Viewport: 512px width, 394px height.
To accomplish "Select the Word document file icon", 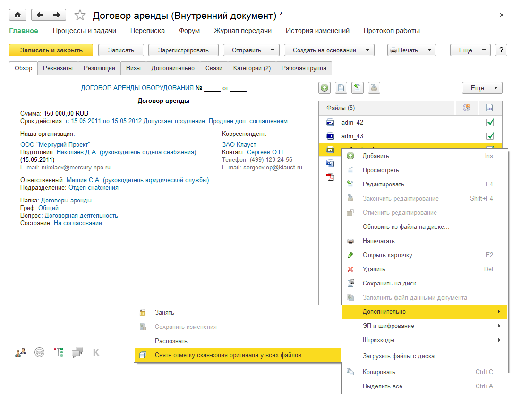I will [330, 163].
